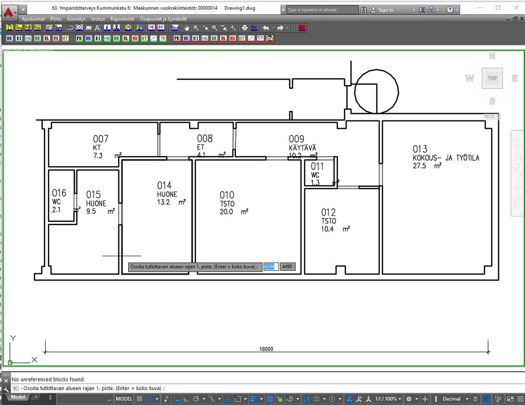525x405 pixels.
Task: Click the red Exit toolbar icon
Action: click(302, 28)
